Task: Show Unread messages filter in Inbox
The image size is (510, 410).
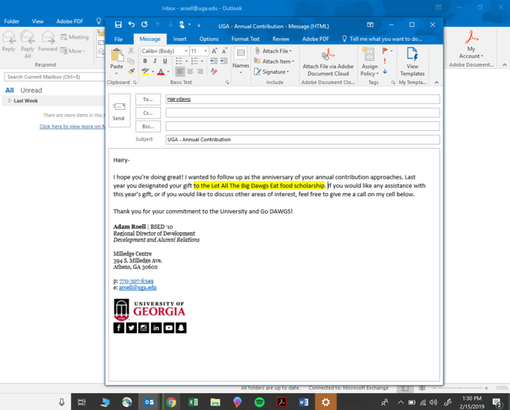Action: click(31, 91)
